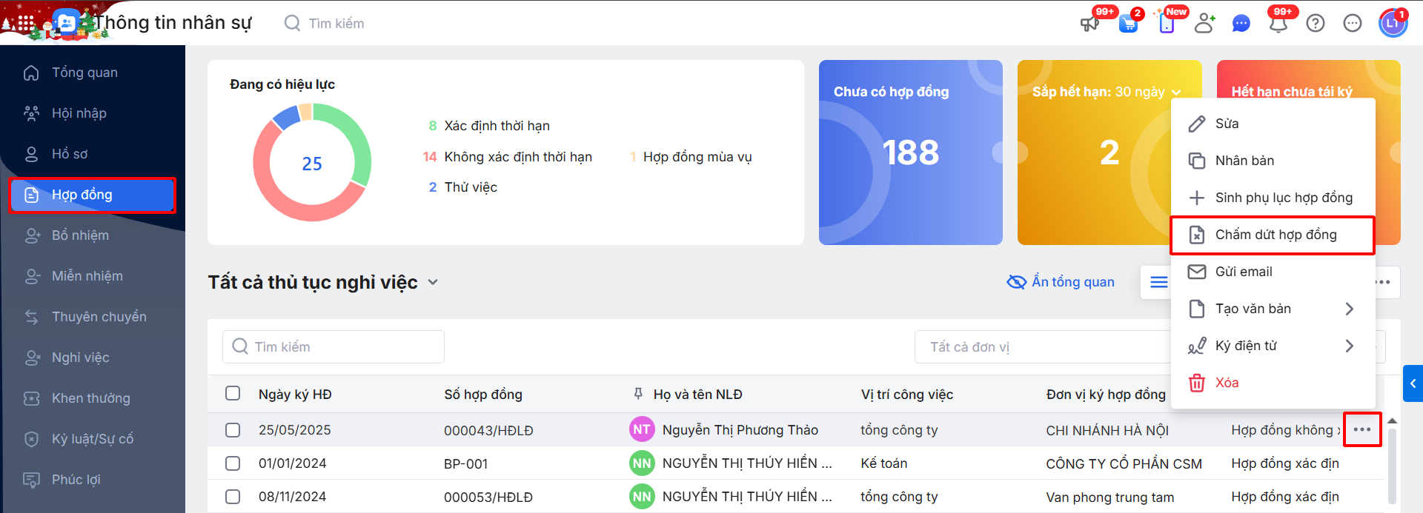Expand the Tất cả thủ tục nghỉ việc dropdown
This screenshot has height=513, width=1423.
(x=433, y=282)
